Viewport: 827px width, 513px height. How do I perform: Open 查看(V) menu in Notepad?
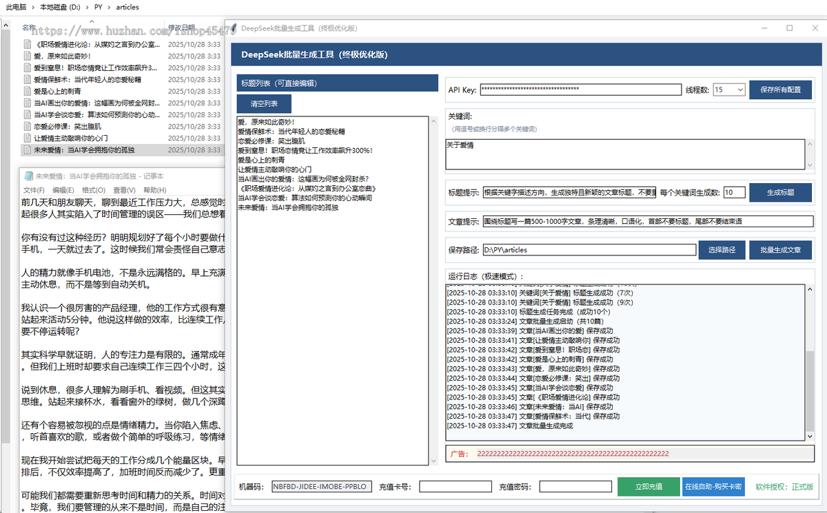click(125, 190)
